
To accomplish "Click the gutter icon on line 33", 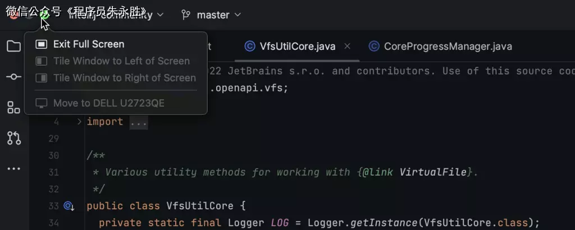I will coord(69,206).
